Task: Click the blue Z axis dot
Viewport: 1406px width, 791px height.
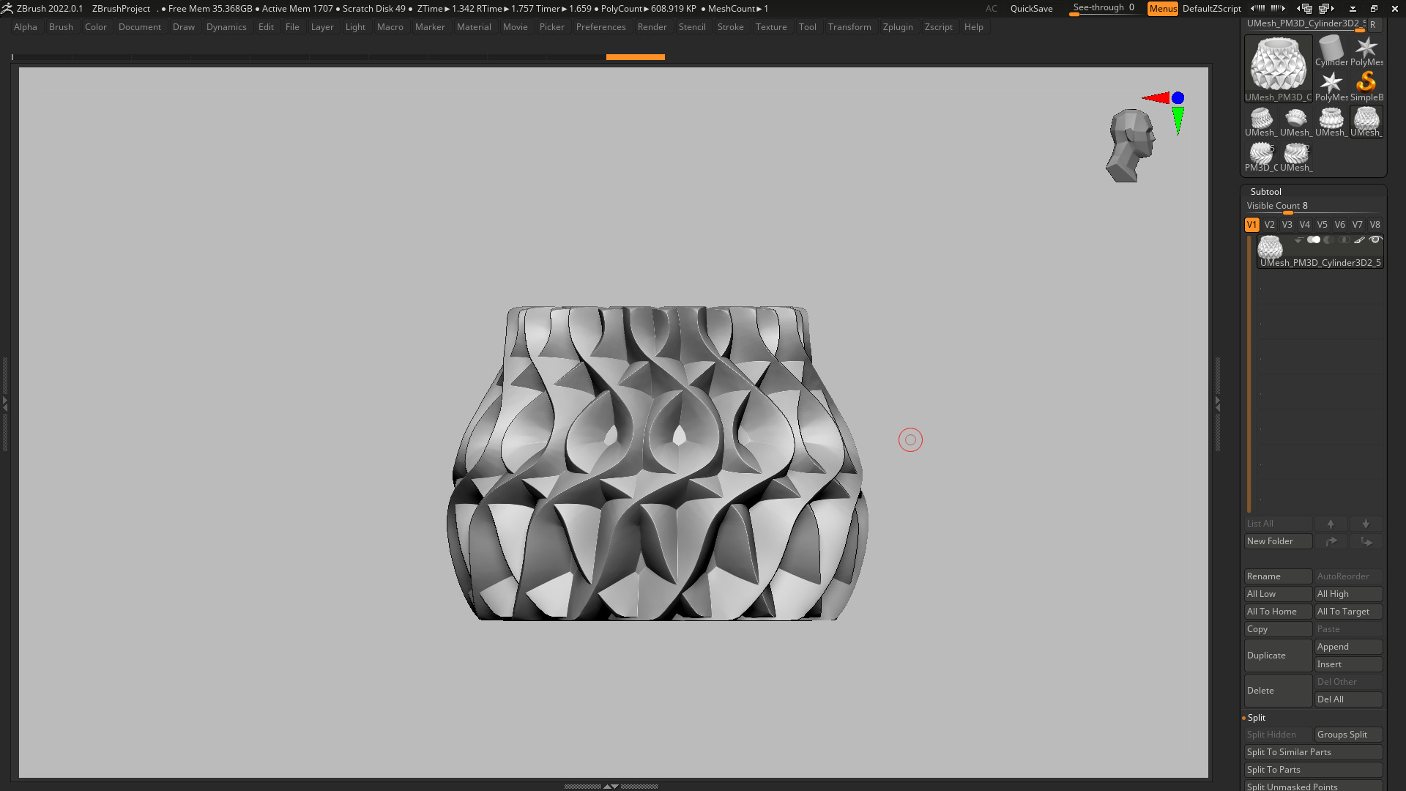Action: [1178, 97]
